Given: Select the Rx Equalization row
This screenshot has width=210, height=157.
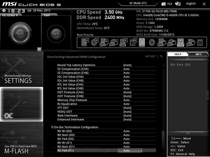Looking at the screenshot, I should [x=107, y=104].
